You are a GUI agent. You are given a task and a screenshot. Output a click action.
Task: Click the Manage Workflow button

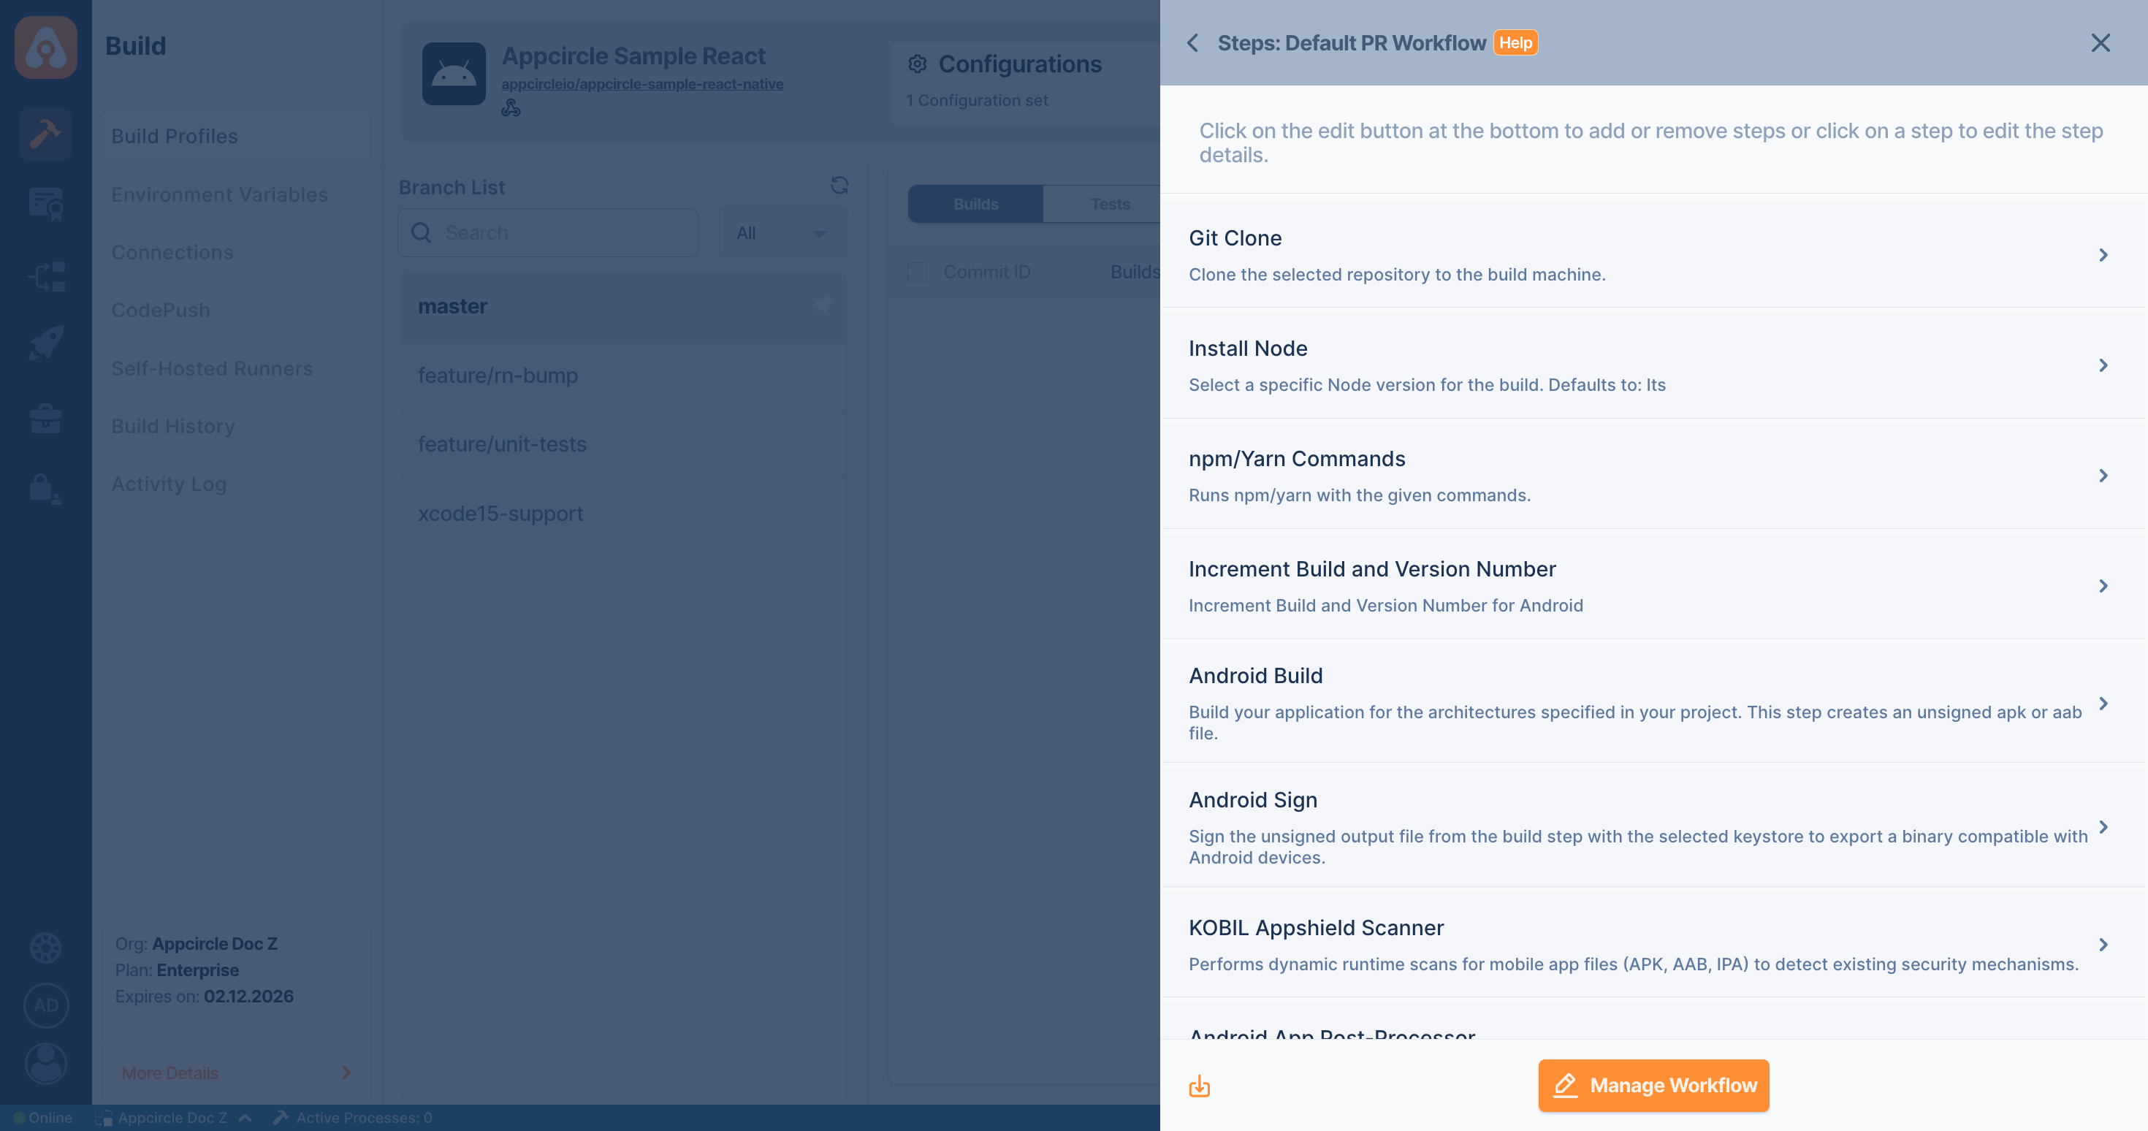(1653, 1085)
